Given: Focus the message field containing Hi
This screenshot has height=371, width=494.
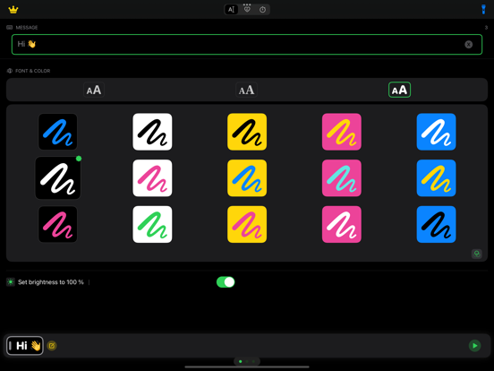Looking at the screenshot, I should [247, 45].
